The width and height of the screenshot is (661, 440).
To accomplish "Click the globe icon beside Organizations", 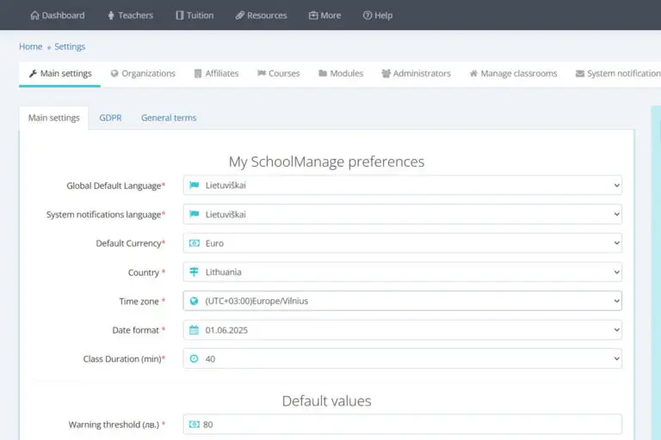I will pos(114,74).
